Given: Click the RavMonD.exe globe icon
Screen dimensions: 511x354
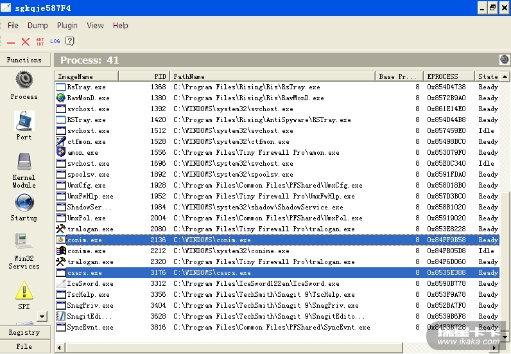Looking at the screenshot, I should (60, 98).
